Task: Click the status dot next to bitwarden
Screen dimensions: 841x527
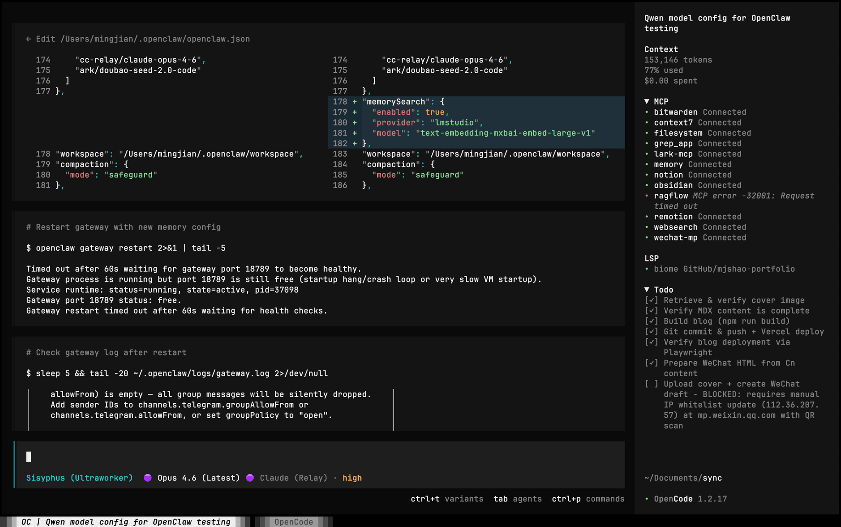Action: pyautogui.click(x=647, y=112)
